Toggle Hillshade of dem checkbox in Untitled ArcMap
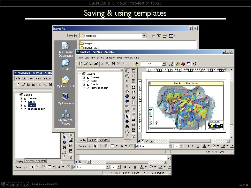251x188 pixels. tap(88, 88)
